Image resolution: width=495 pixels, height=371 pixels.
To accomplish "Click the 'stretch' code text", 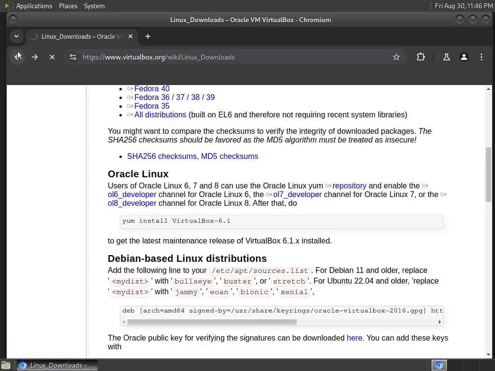I will tap(289, 282).
